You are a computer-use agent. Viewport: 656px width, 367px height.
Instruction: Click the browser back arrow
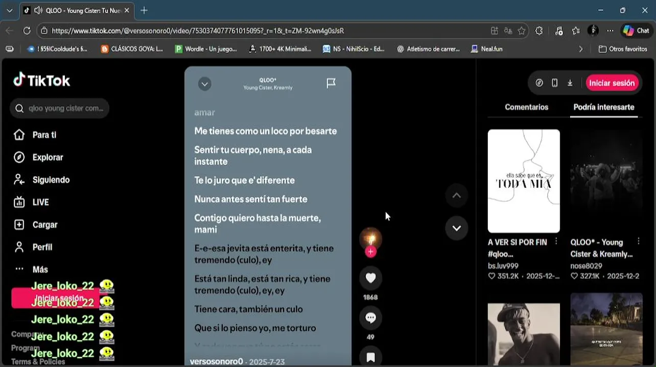click(x=9, y=31)
